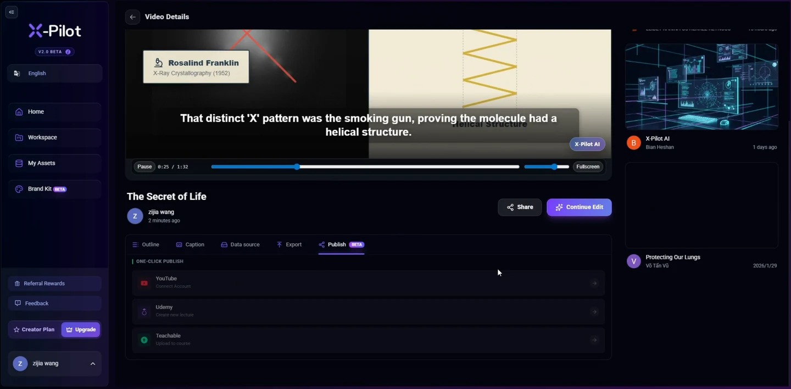The width and height of the screenshot is (791, 389).
Task: Open the X-Pilot AI video thumbnail
Action: click(x=701, y=87)
